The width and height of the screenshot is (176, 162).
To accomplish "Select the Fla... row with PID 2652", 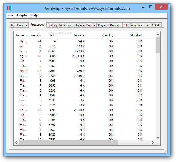I will [x=85, y=85].
